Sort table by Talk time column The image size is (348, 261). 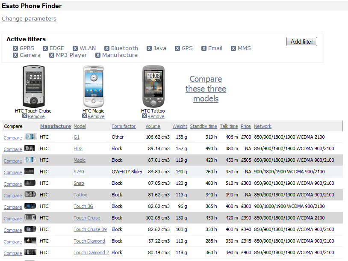pyautogui.click(x=229, y=126)
